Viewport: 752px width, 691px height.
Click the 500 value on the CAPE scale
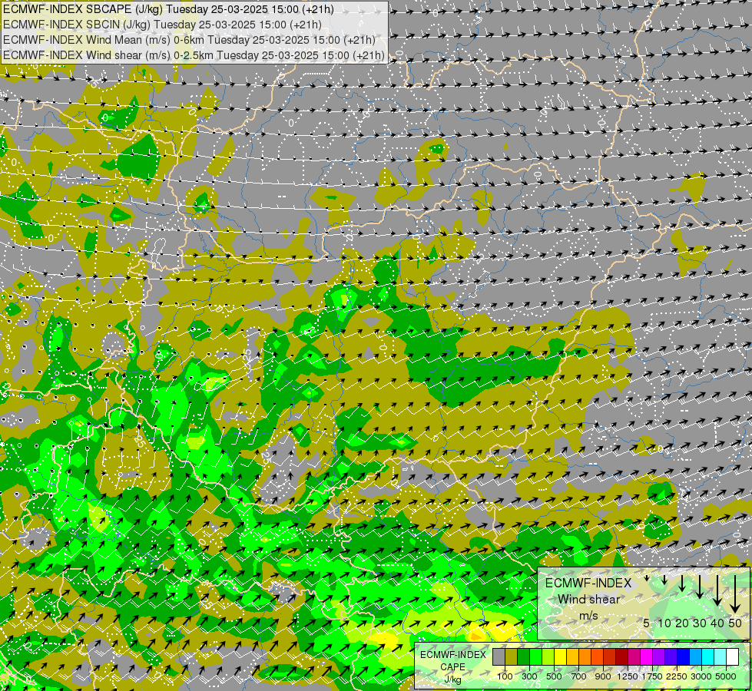(x=554, y=676)
